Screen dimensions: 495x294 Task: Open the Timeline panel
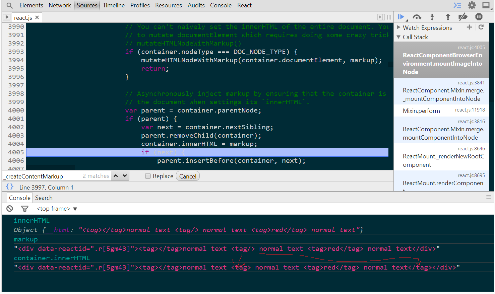pos(114,5)
